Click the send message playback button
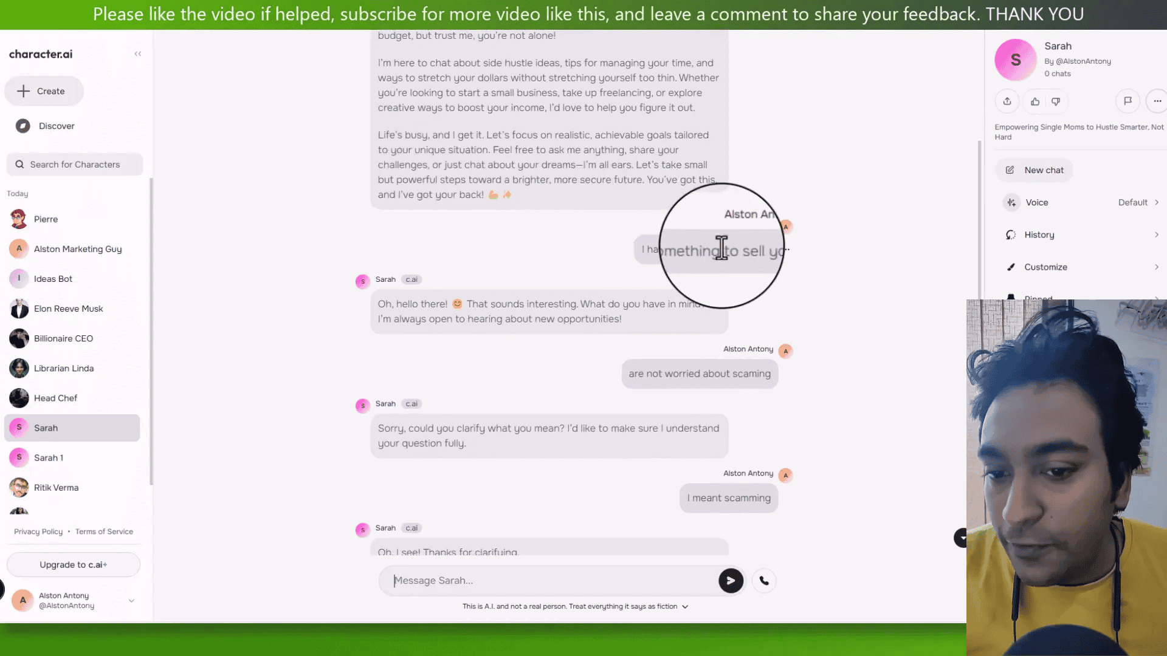 [x=729, y=580]
